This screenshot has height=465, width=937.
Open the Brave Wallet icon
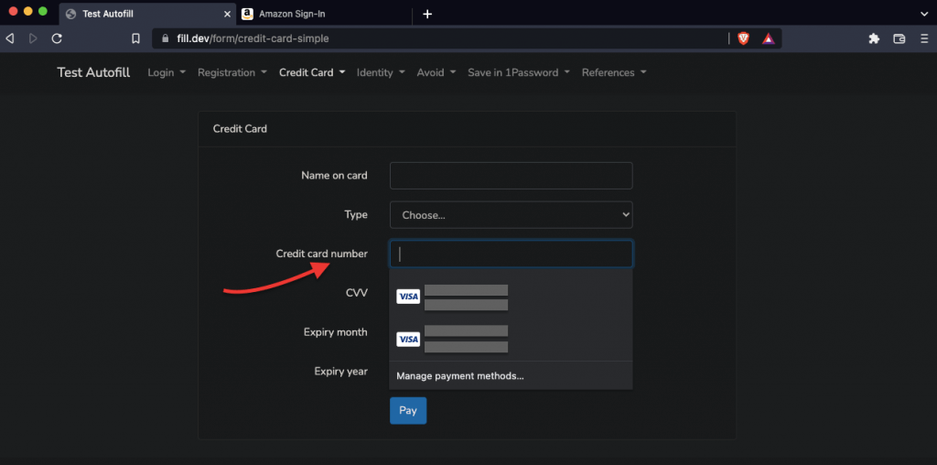point(899,38)
